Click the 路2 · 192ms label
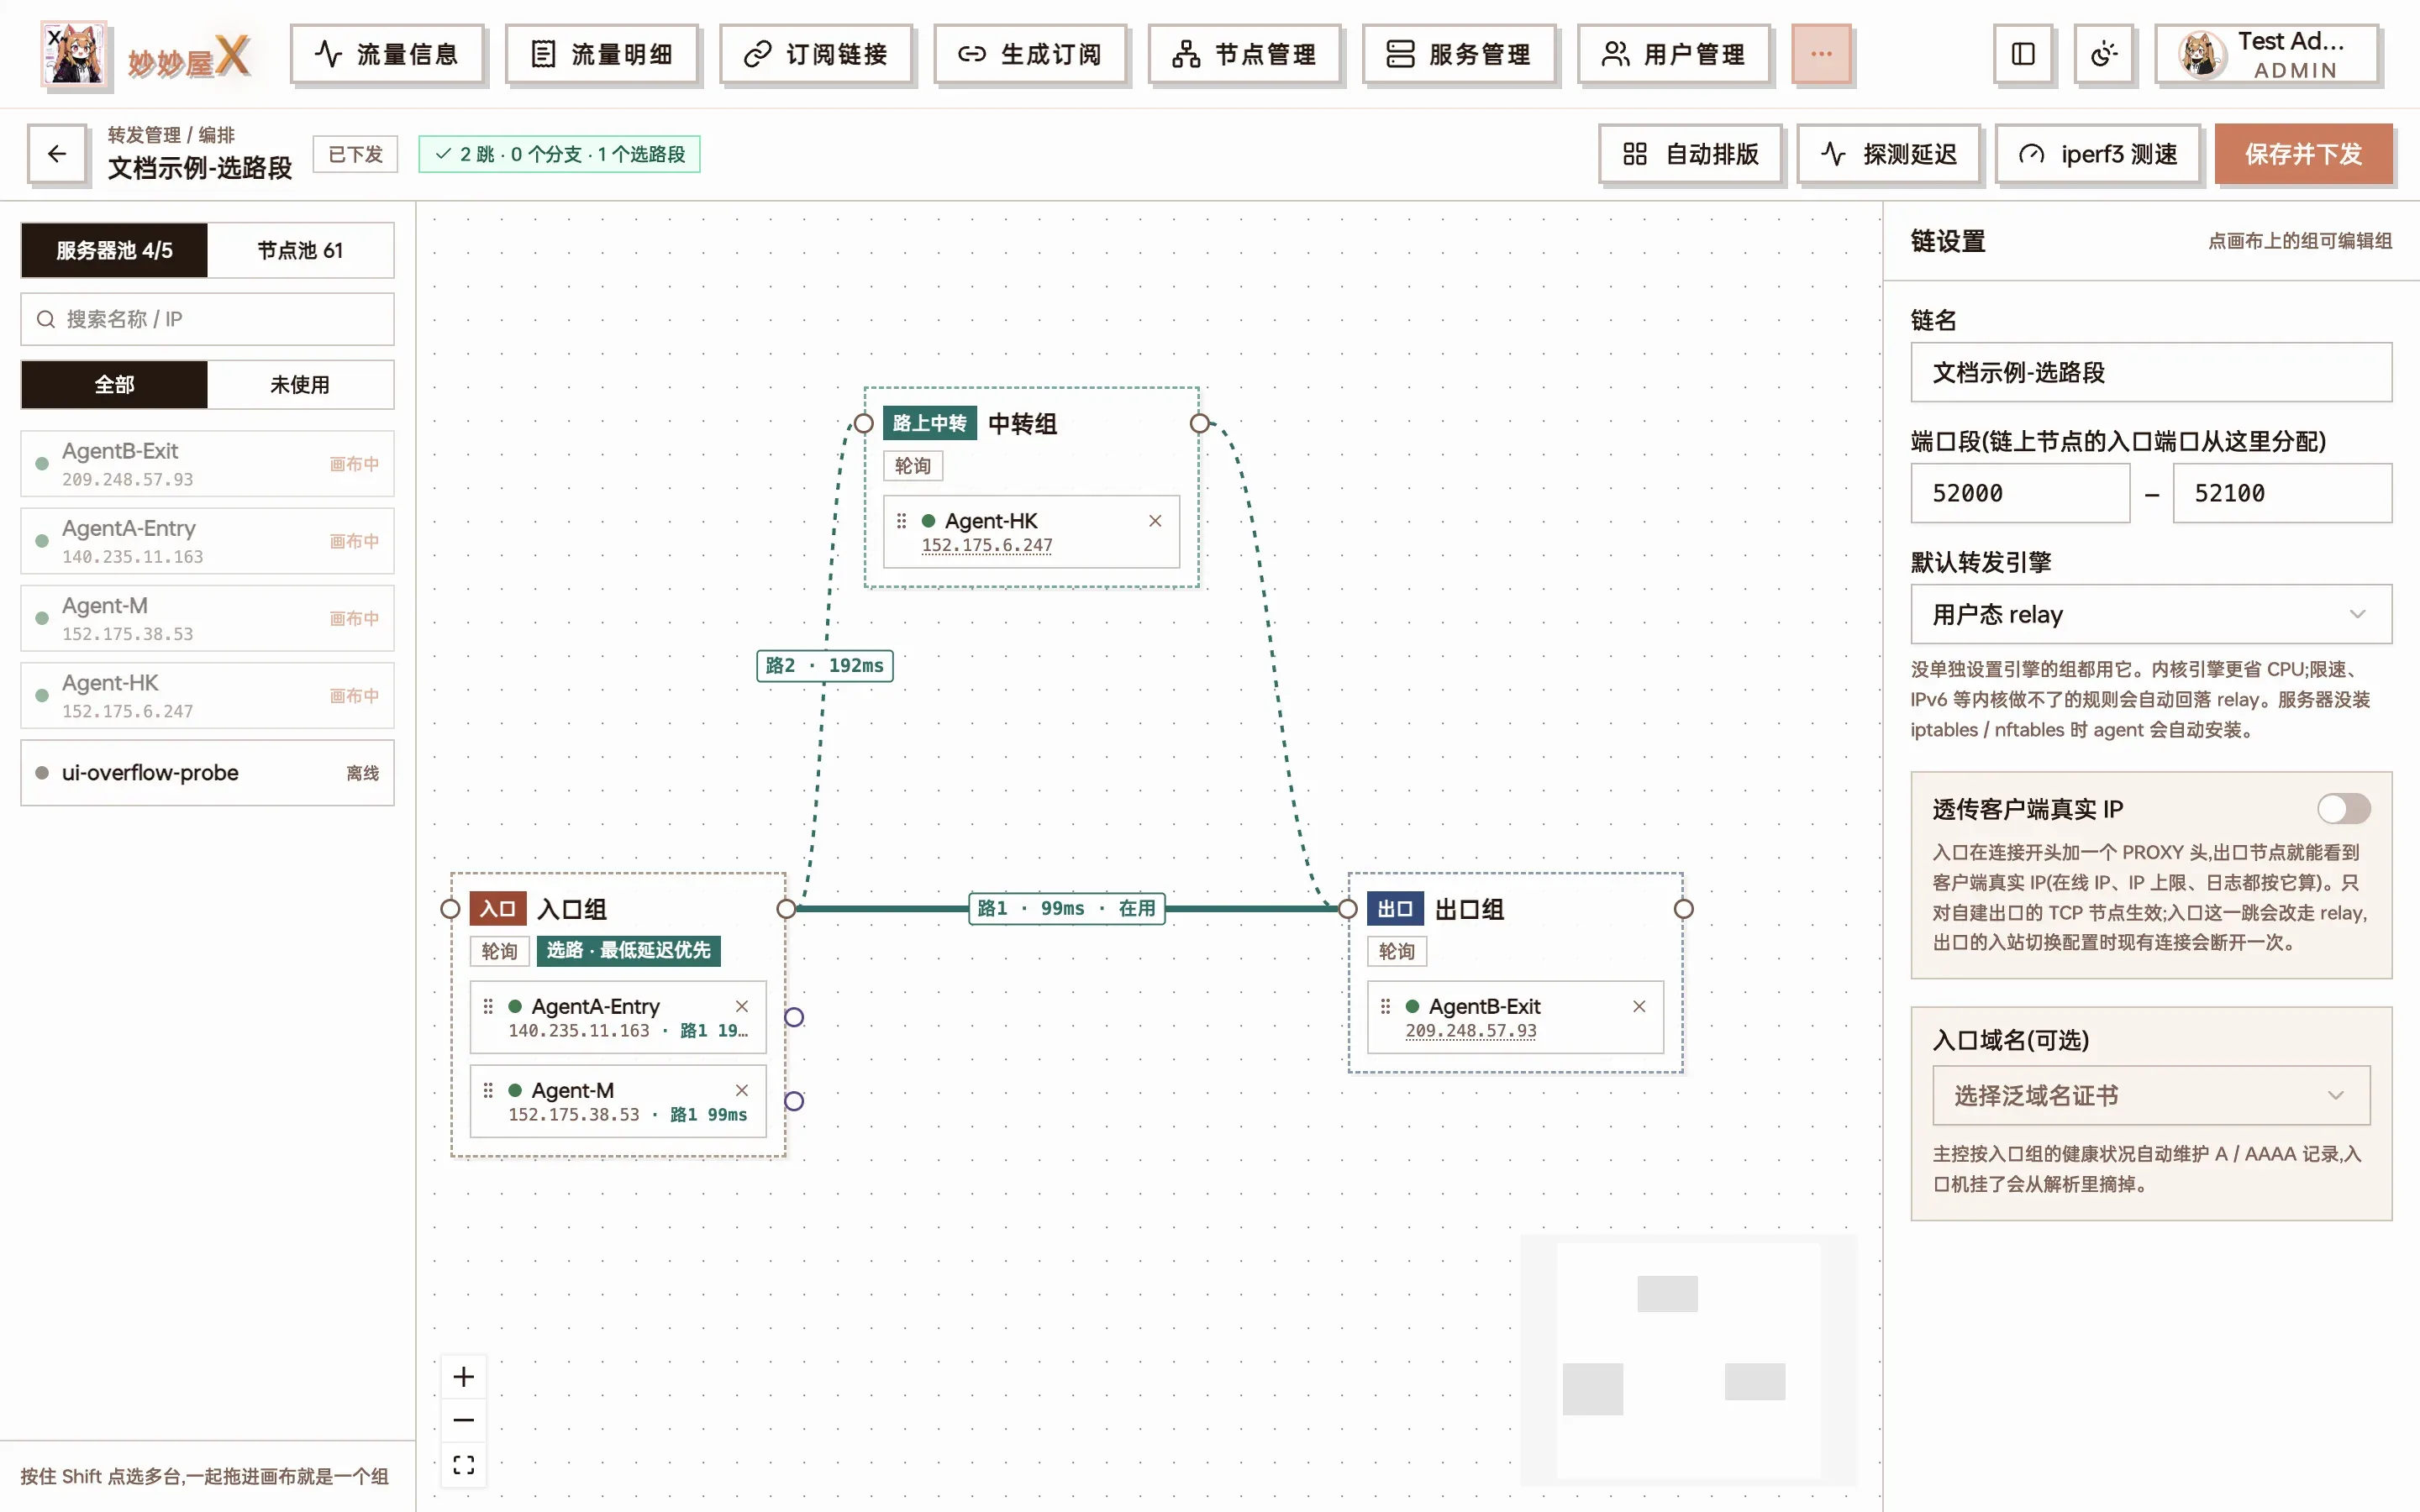 tap(824, 665)
